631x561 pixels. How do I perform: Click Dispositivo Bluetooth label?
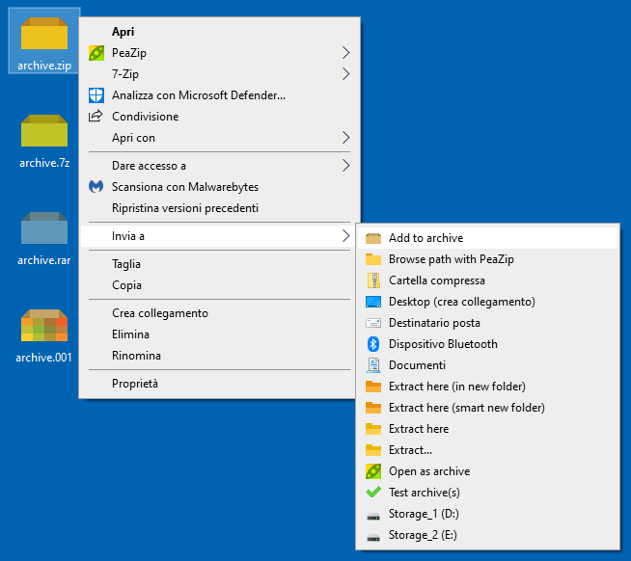click(443, 344)
